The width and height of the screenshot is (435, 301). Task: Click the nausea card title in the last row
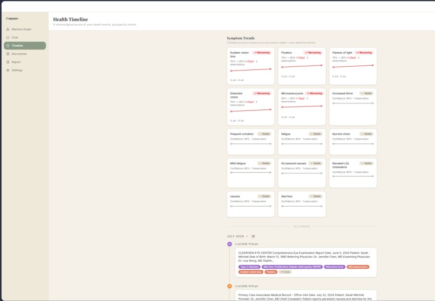coord(235,197)
